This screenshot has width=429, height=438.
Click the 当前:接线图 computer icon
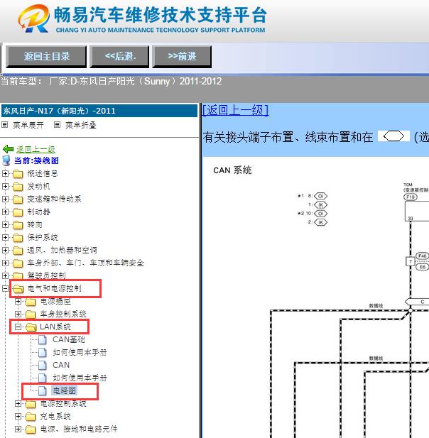[x=6, y=160]
